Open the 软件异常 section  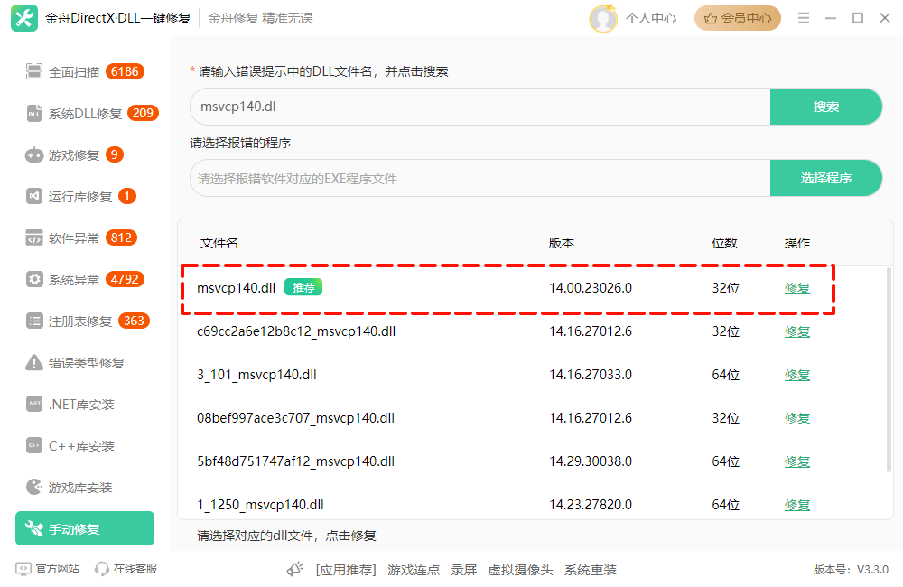tap(85, 238)
